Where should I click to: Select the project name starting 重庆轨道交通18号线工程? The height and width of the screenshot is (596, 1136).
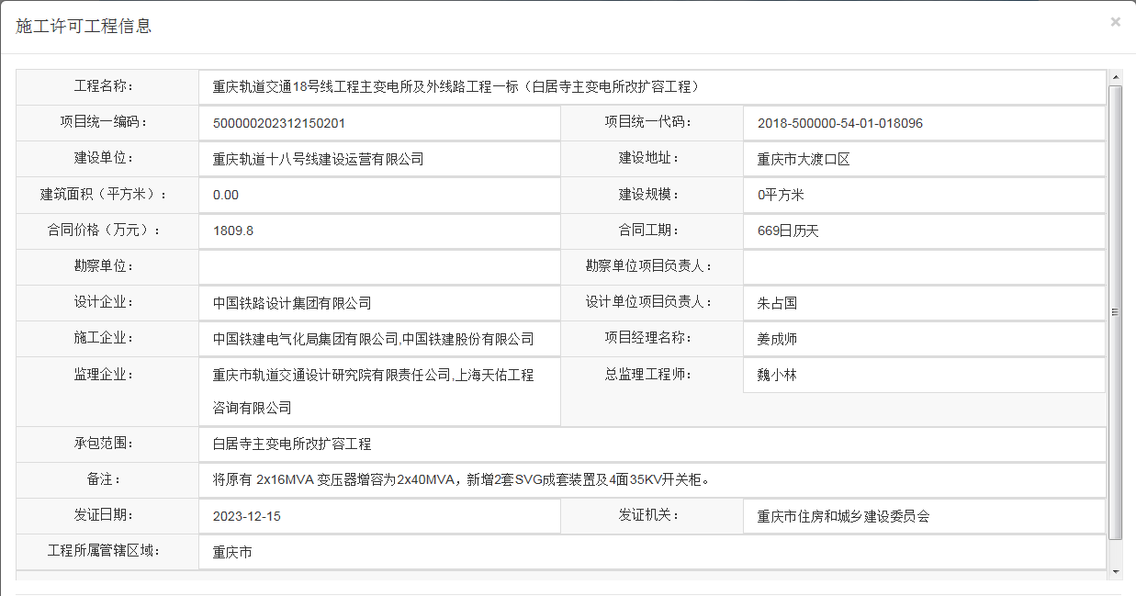click(x=458, y=87)
